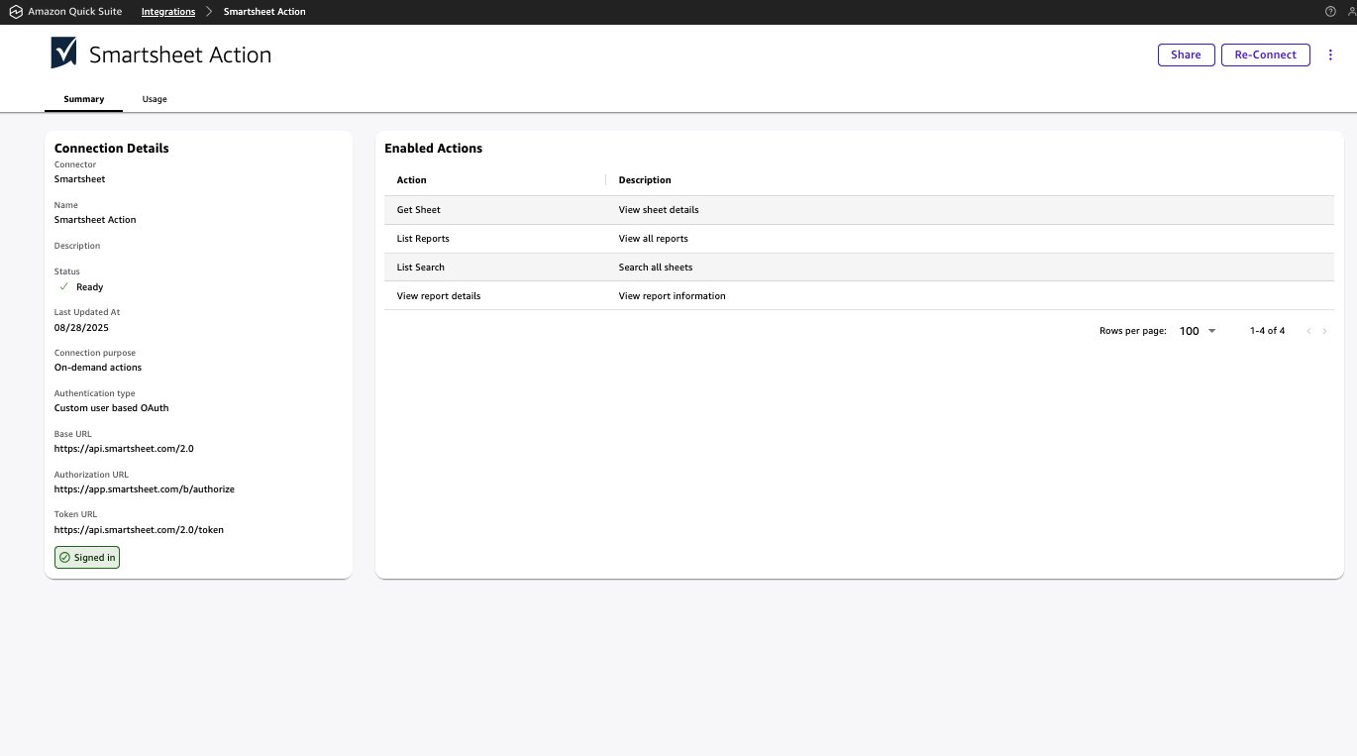Go to previous page arrow
Image resolution: width=1357 pixels, height=756 pixels.
[1308, 331]
